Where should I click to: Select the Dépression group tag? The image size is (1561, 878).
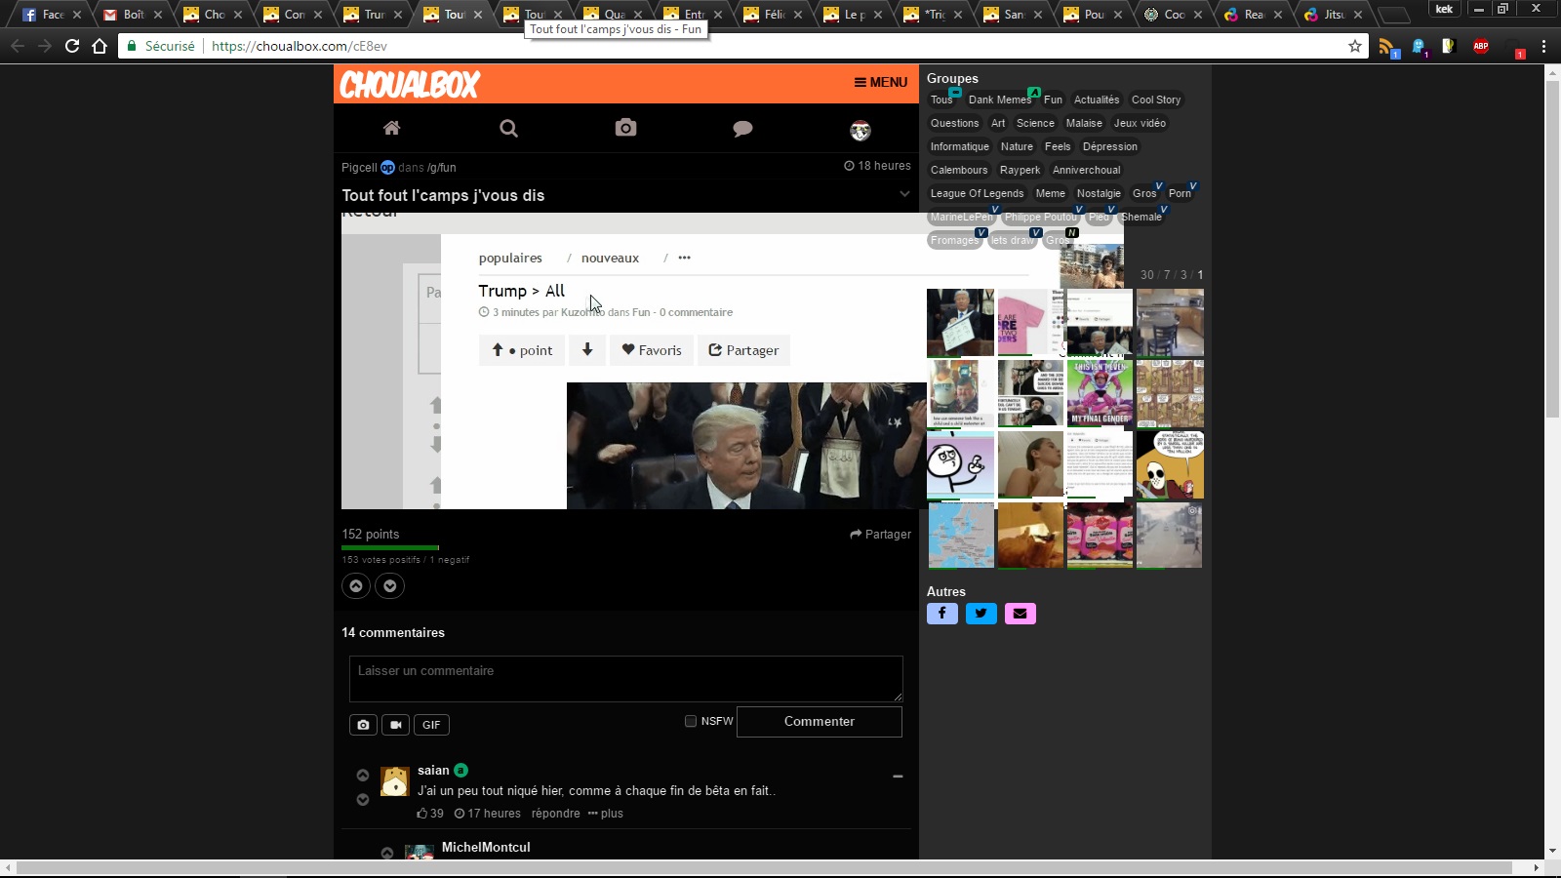1110,146
